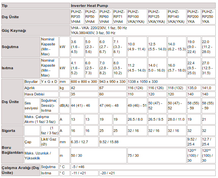Click the heating range '-20 / +21'

pos(157,173)
